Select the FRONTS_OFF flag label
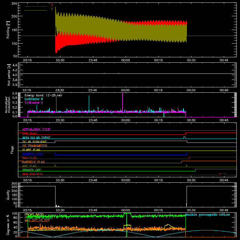Viewport: 240px width, 240px height. tap(32, 170)
